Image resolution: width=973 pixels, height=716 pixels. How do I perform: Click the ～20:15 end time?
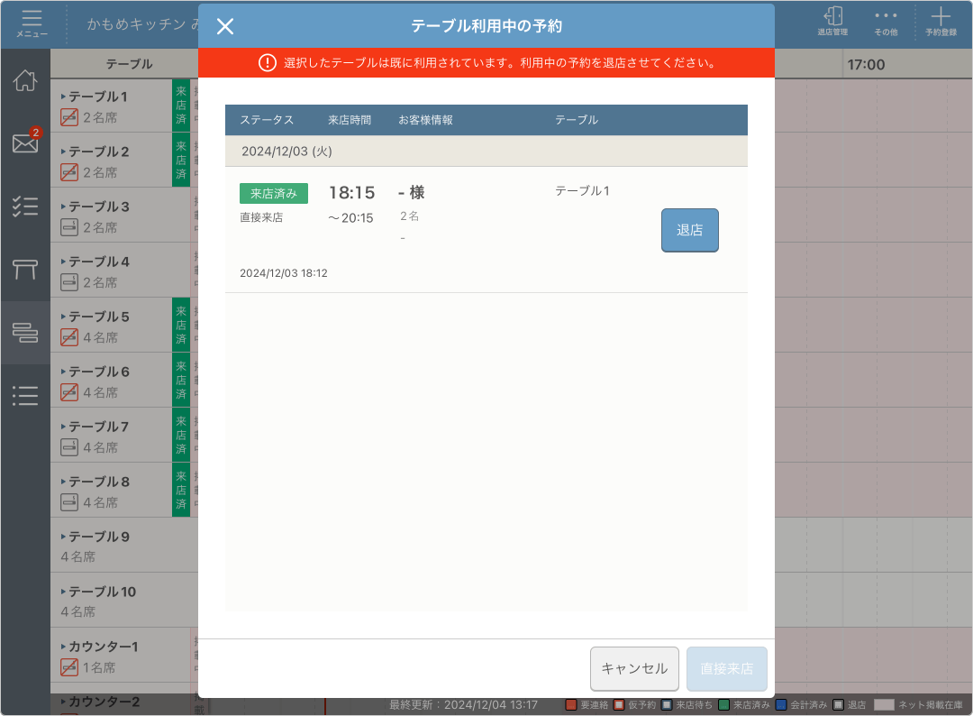click(x=350, y=218)
